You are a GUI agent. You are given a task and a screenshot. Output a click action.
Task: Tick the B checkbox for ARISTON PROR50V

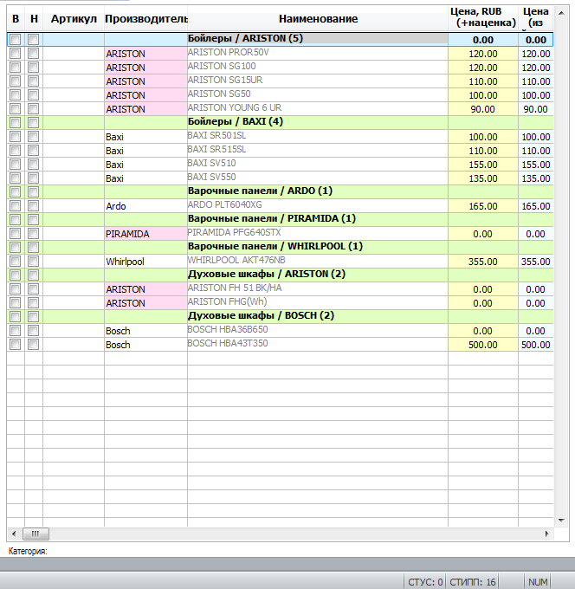tap(16, 54)
